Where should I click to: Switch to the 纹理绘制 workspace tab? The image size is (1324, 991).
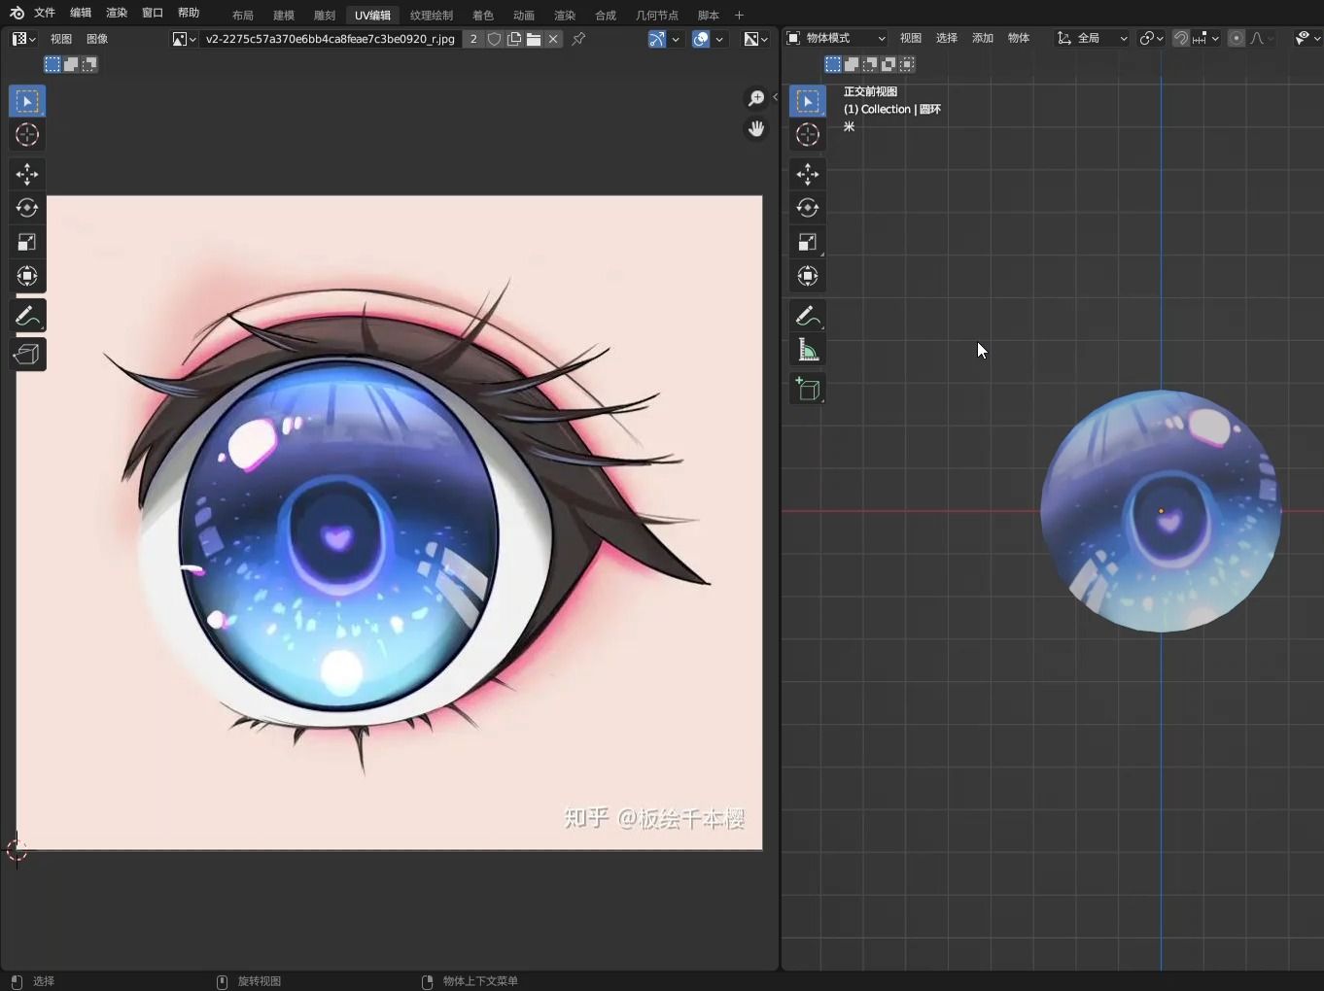coord(431,15)
